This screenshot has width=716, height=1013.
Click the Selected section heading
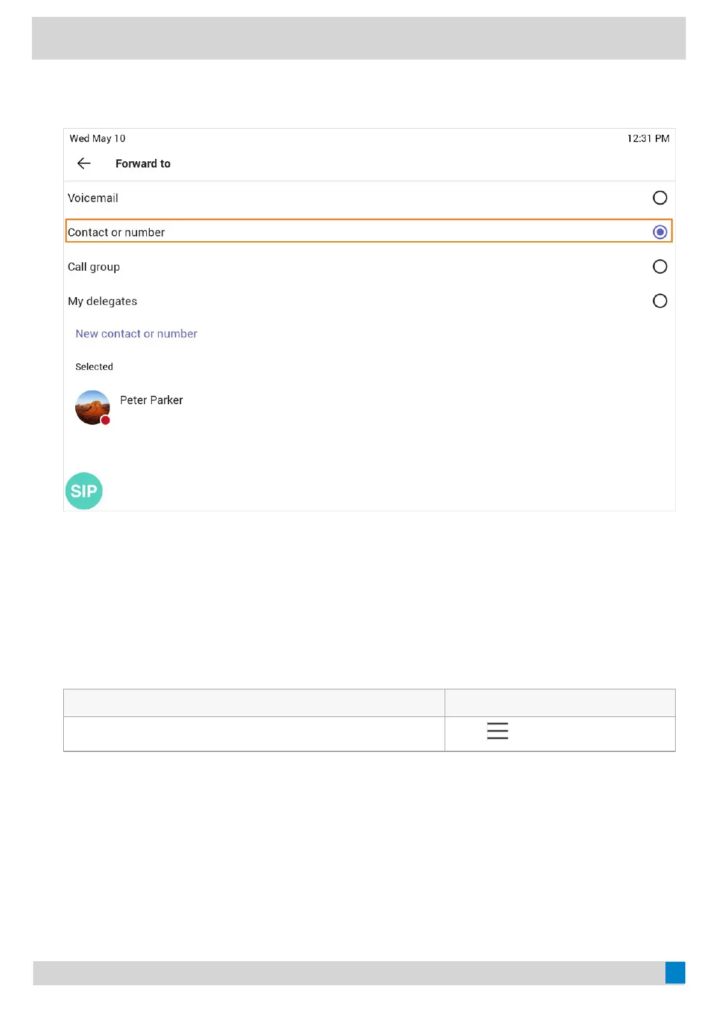coord(94,367)
